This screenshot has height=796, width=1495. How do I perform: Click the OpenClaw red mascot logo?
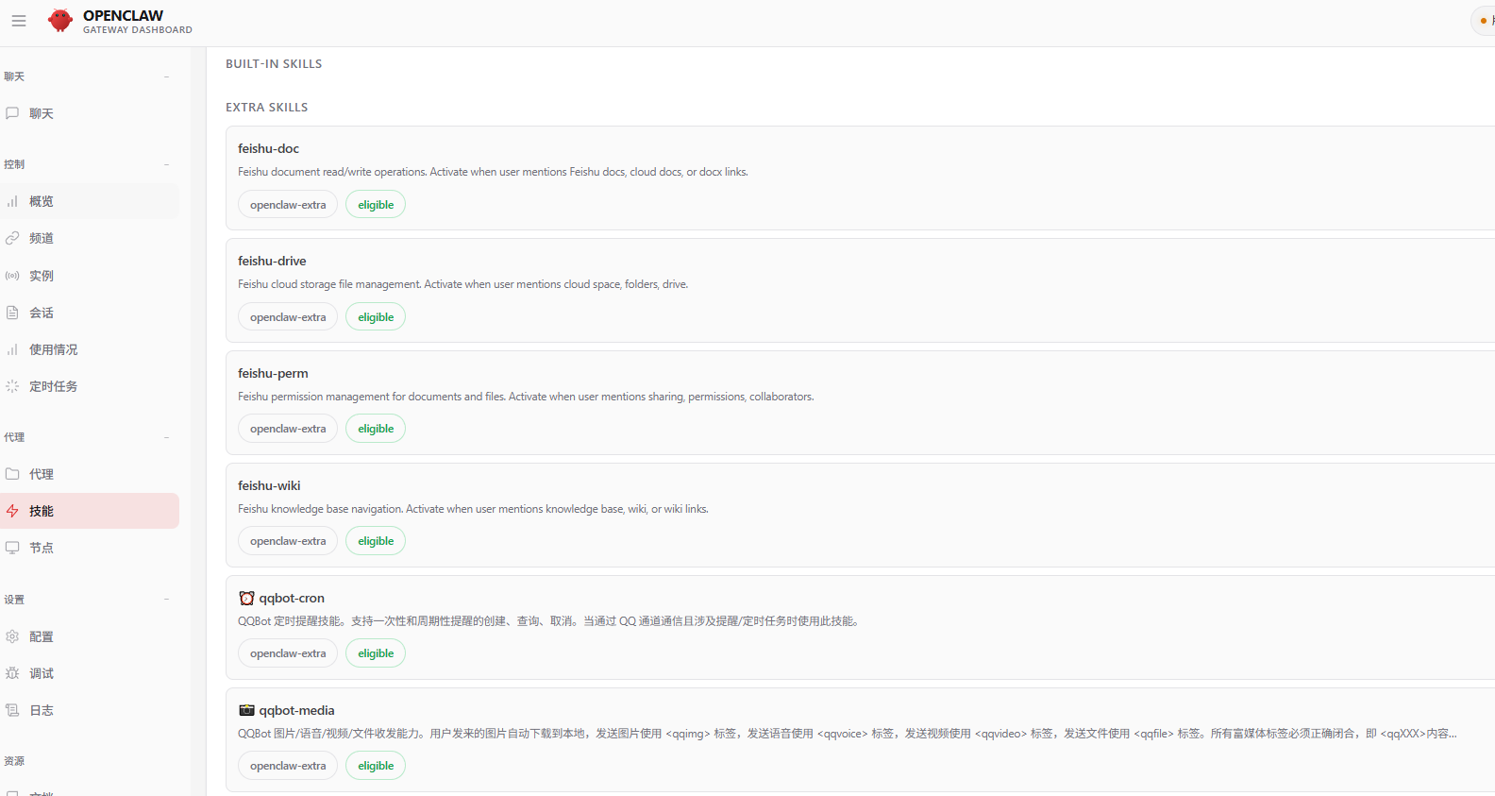60,21
